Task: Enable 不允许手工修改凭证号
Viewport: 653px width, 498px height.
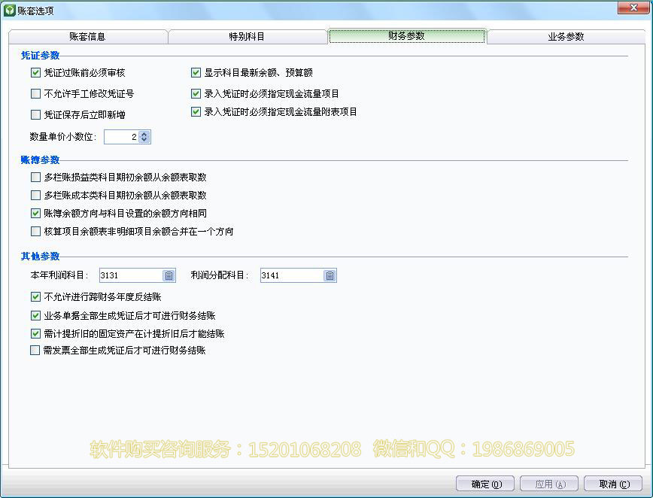Action: click(x=35, y=94)
